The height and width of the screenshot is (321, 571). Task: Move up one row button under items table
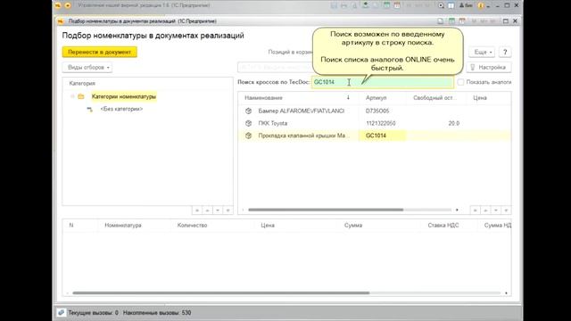[x=485, y=210]
